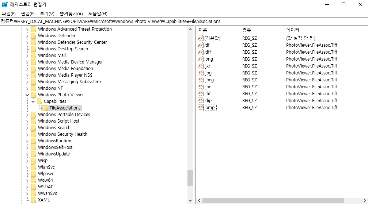368x204 pixels.
Task: Open the 편집(E) menu
Action: click(28, 14)
